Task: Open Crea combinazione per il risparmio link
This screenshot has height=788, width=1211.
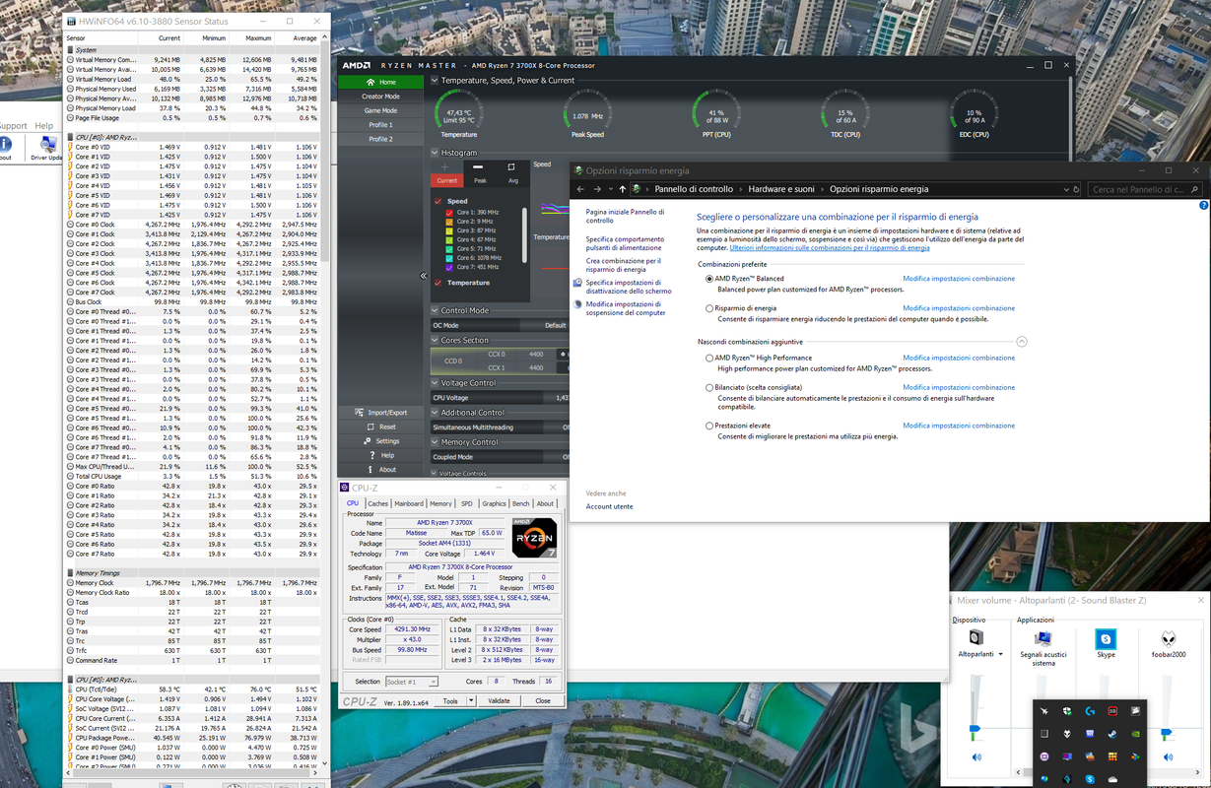Action: [x=624, y=265]
